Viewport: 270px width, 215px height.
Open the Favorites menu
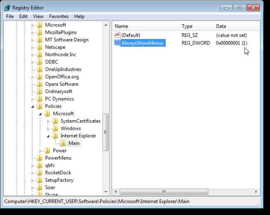(59, 16)
